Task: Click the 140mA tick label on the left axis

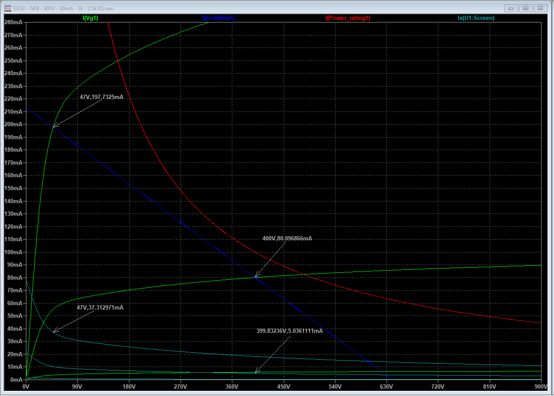Action: (13, 201)
